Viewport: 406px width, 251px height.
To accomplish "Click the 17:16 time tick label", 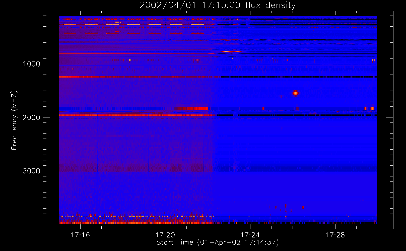I will coord(80,235).
